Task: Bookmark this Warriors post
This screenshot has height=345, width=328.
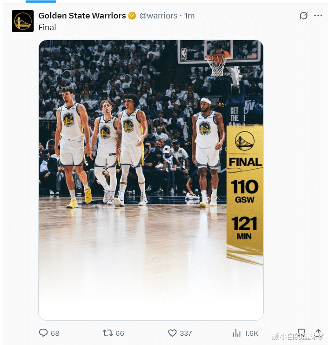Action: (301, 333)
